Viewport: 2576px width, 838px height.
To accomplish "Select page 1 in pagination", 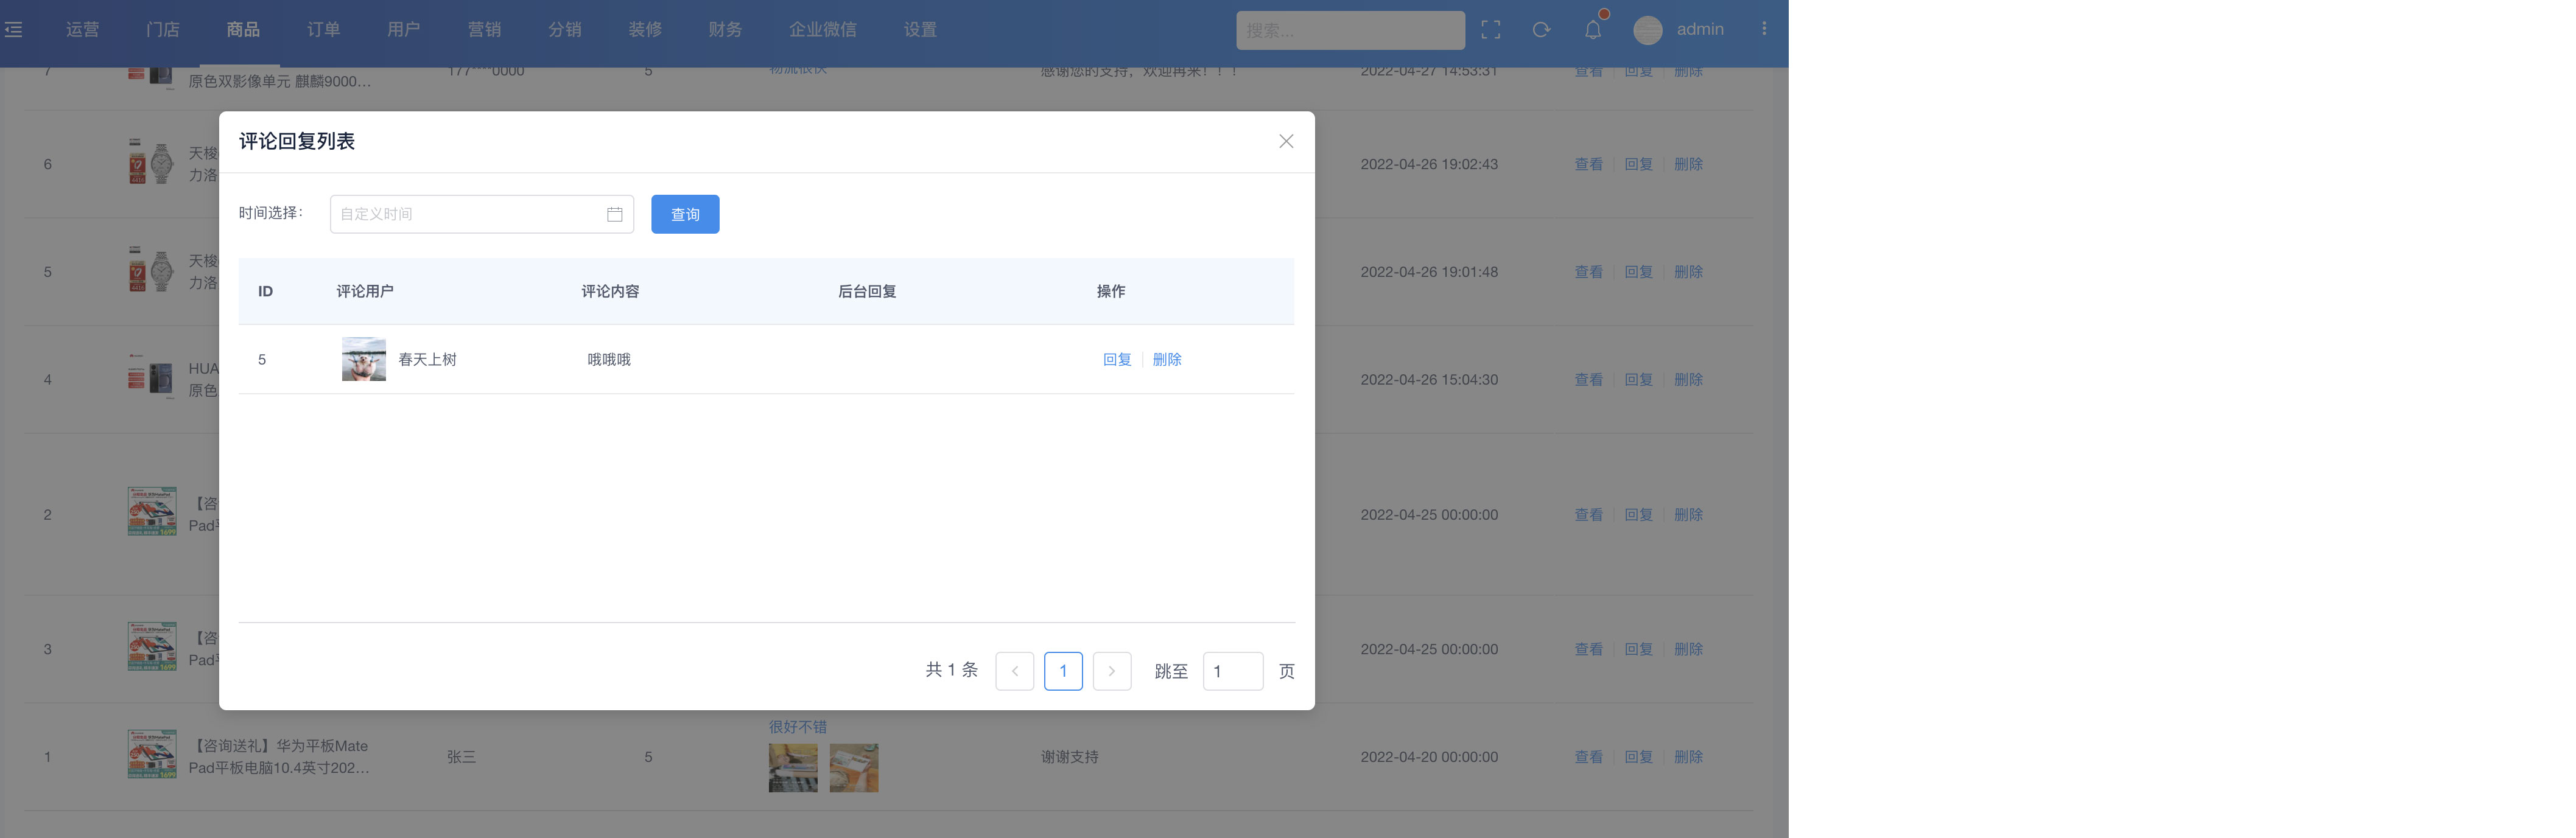I will [x=1062, y=671].
